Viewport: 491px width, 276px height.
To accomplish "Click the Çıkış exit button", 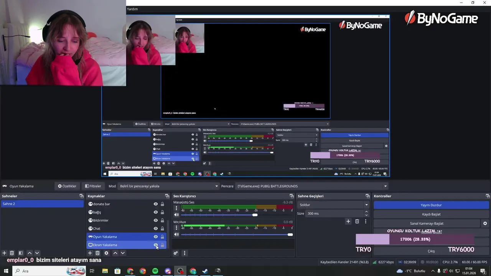I will click(x=431, y=251).
